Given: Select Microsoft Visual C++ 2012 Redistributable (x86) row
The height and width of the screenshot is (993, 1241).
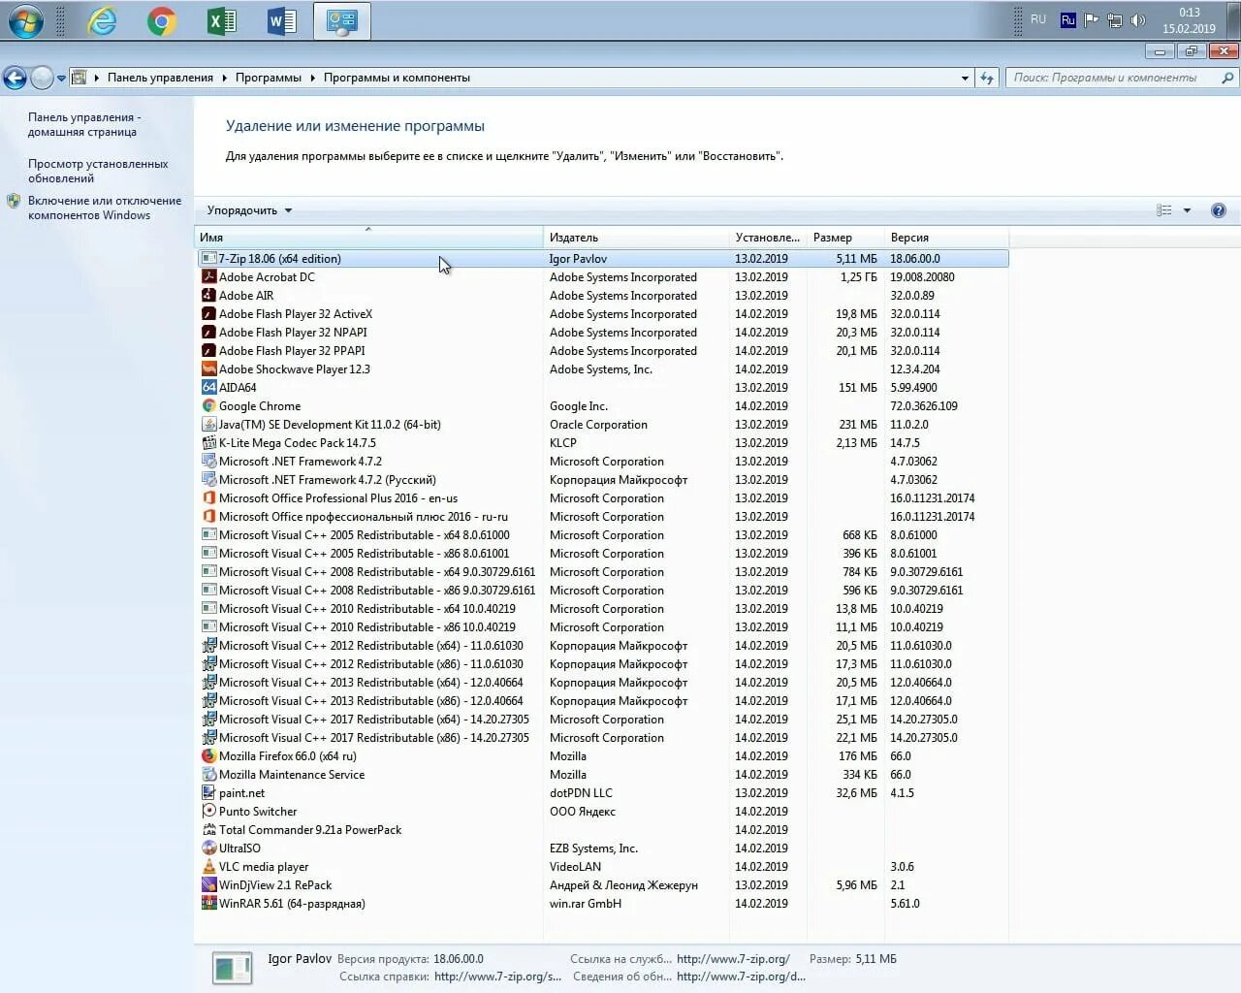Looking at the screenshot, I should coord(602,664).
